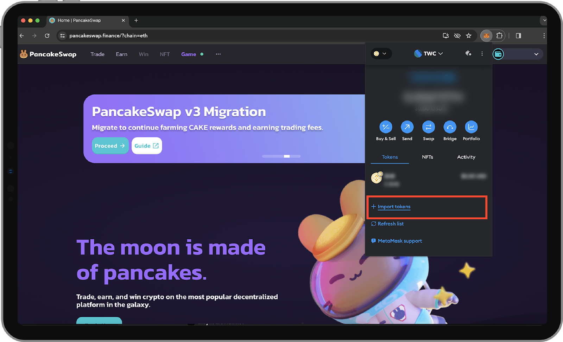
Task: Click the Bridge icon in MetaMask
Action: click(x=450, y=127)
